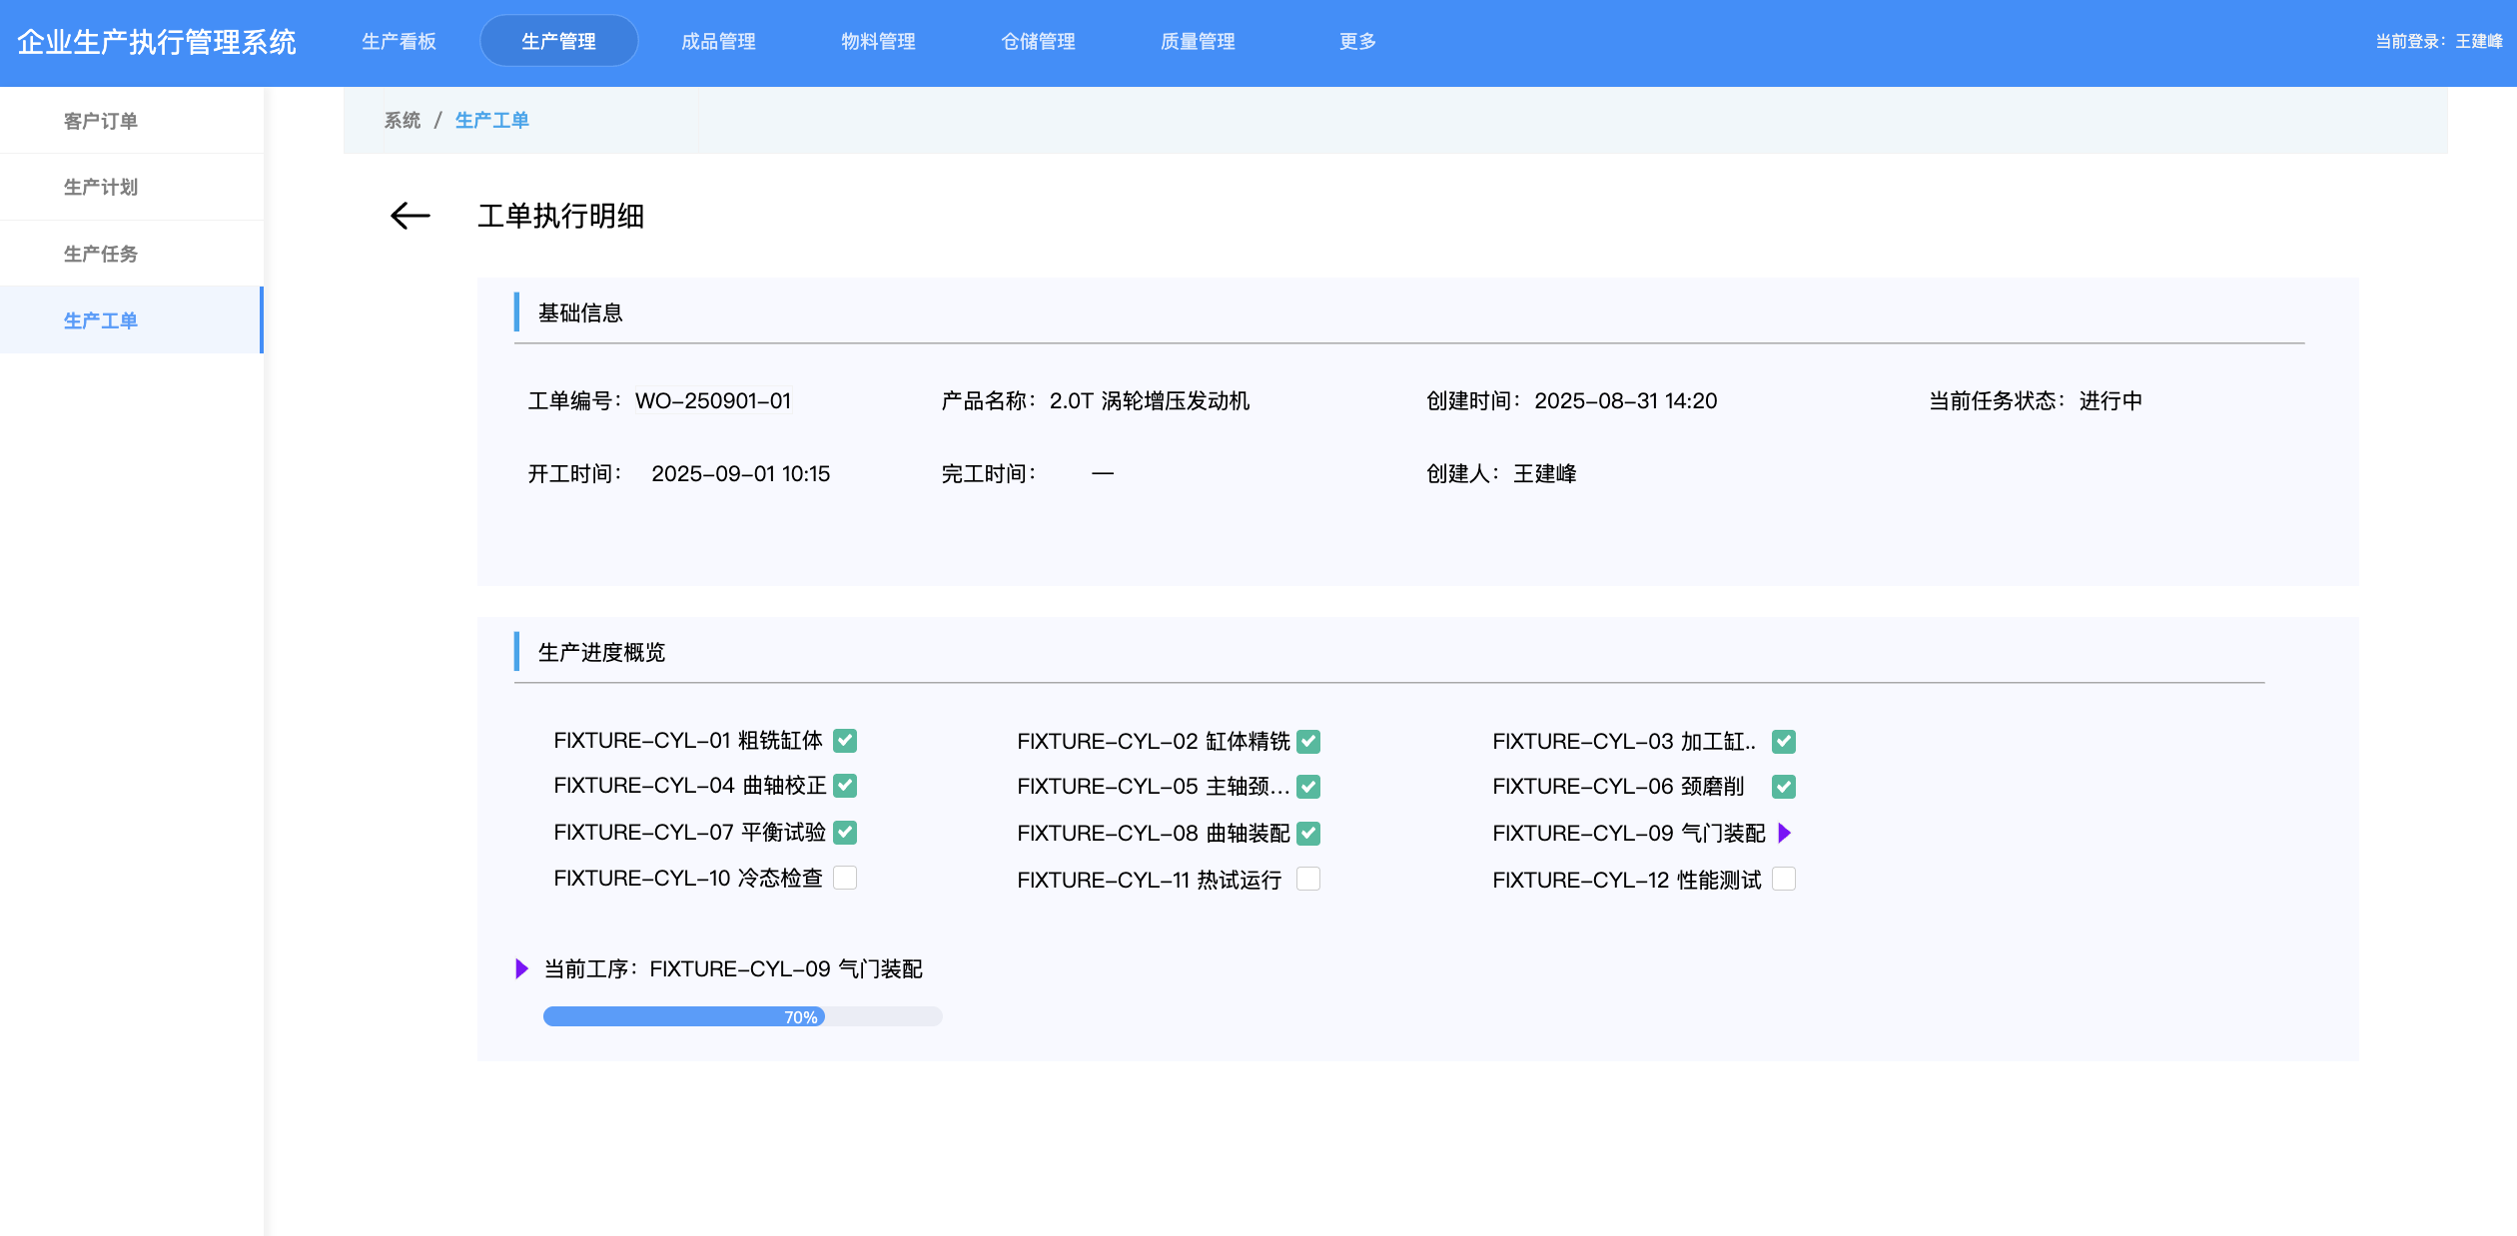Click purple triangle before 当前工序 label
This screenshot has width=2517, height=1236.
(521, 968)
